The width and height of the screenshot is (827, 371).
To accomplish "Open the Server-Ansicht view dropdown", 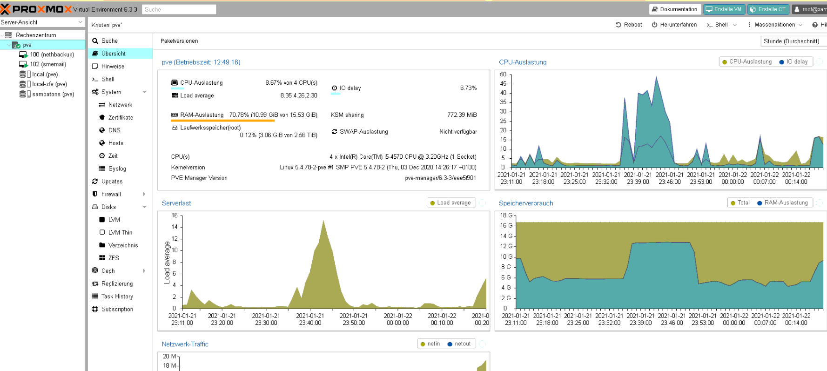I will pos(80,22).
